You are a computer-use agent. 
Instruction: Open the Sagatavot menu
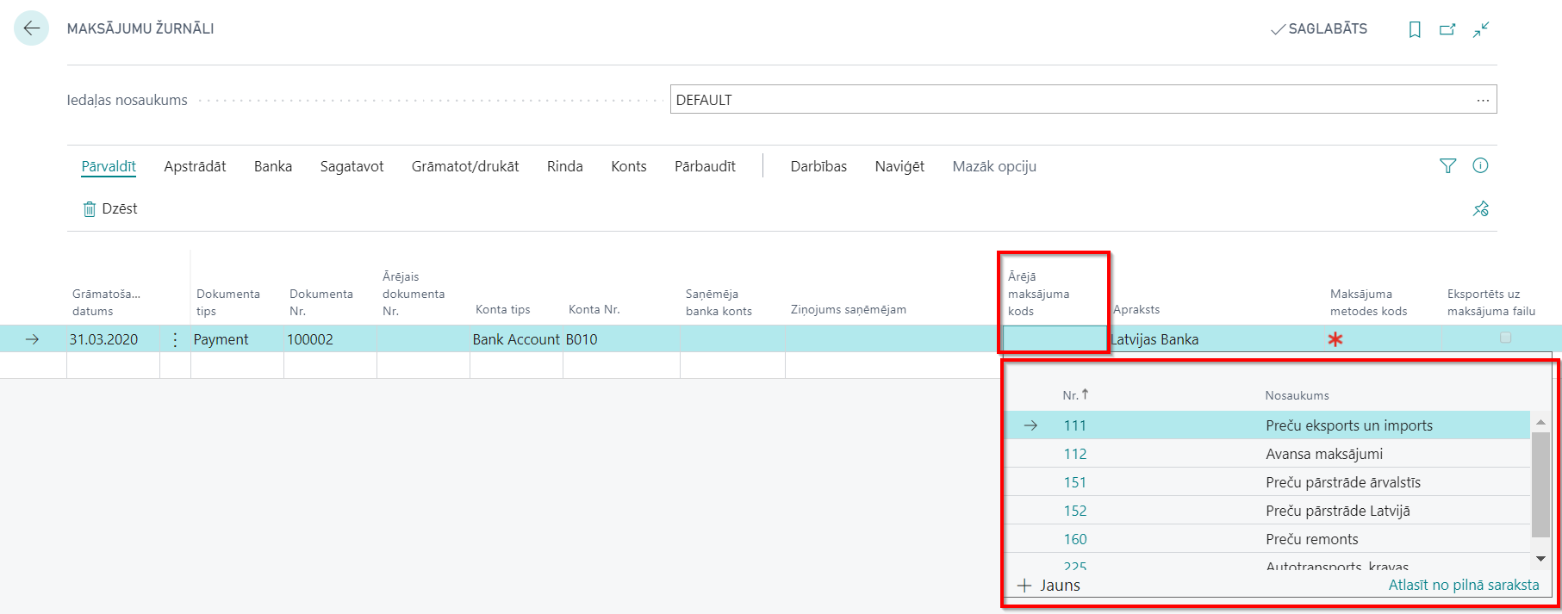tap(352, 166)
